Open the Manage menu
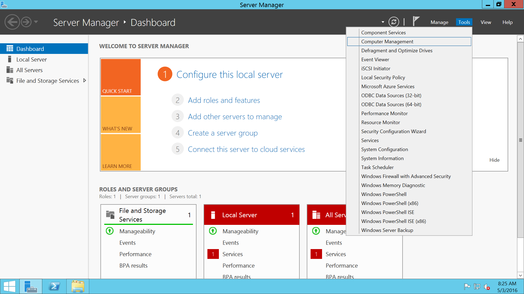Image resolution: width=524 pixels, height=294 pixels. coord(439,22)
